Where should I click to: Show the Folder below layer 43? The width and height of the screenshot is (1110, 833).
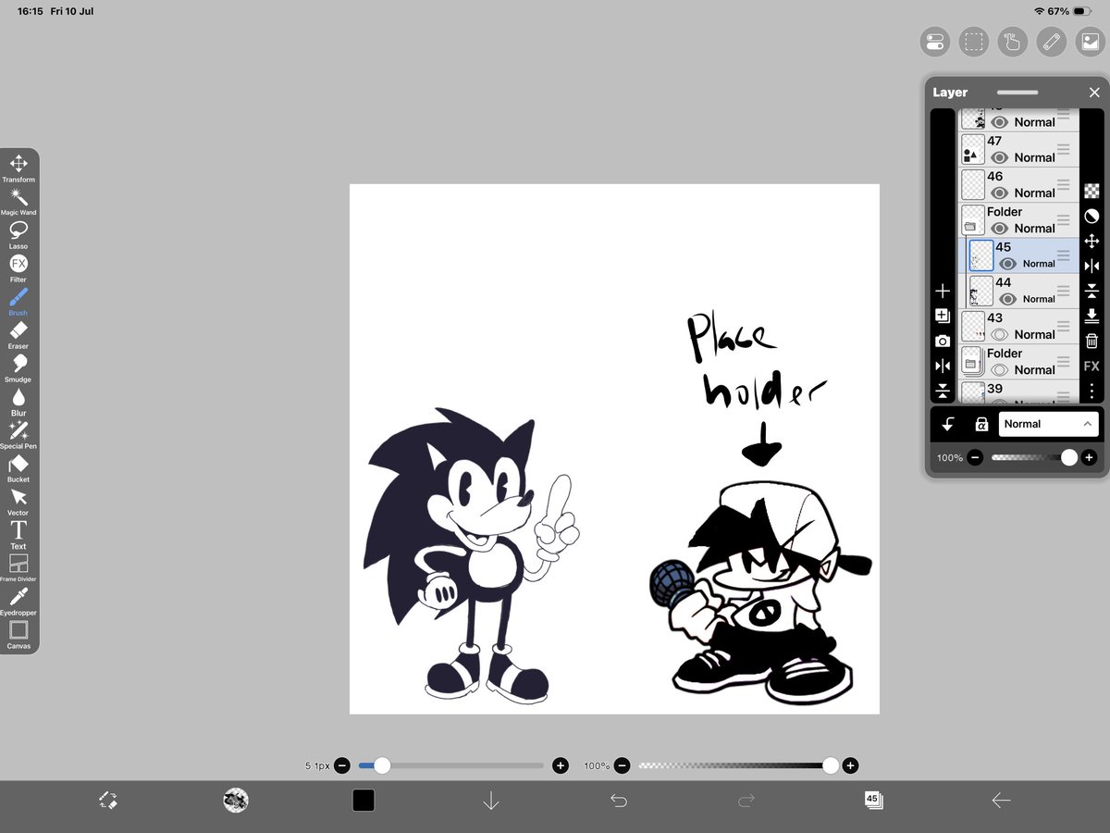[998, 369]
